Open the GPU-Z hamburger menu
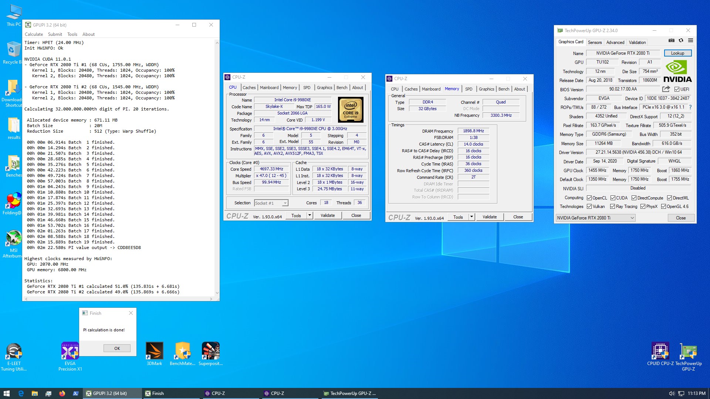The image size is (710, 399). (690, 41)
